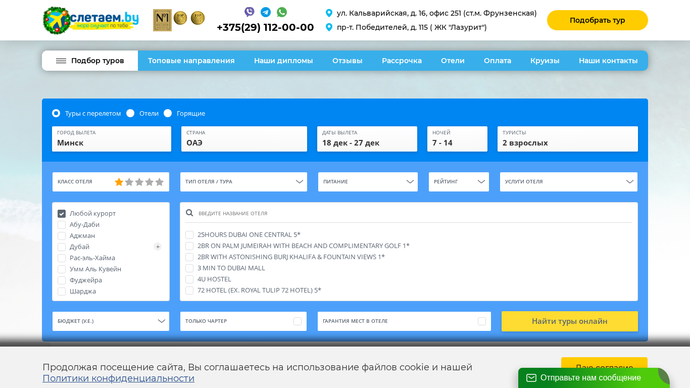Click the hamburger icon in Подбор туров
The image size is (690, 388).
[61, 61]
